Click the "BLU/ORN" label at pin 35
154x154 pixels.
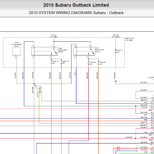click(144, 112)
